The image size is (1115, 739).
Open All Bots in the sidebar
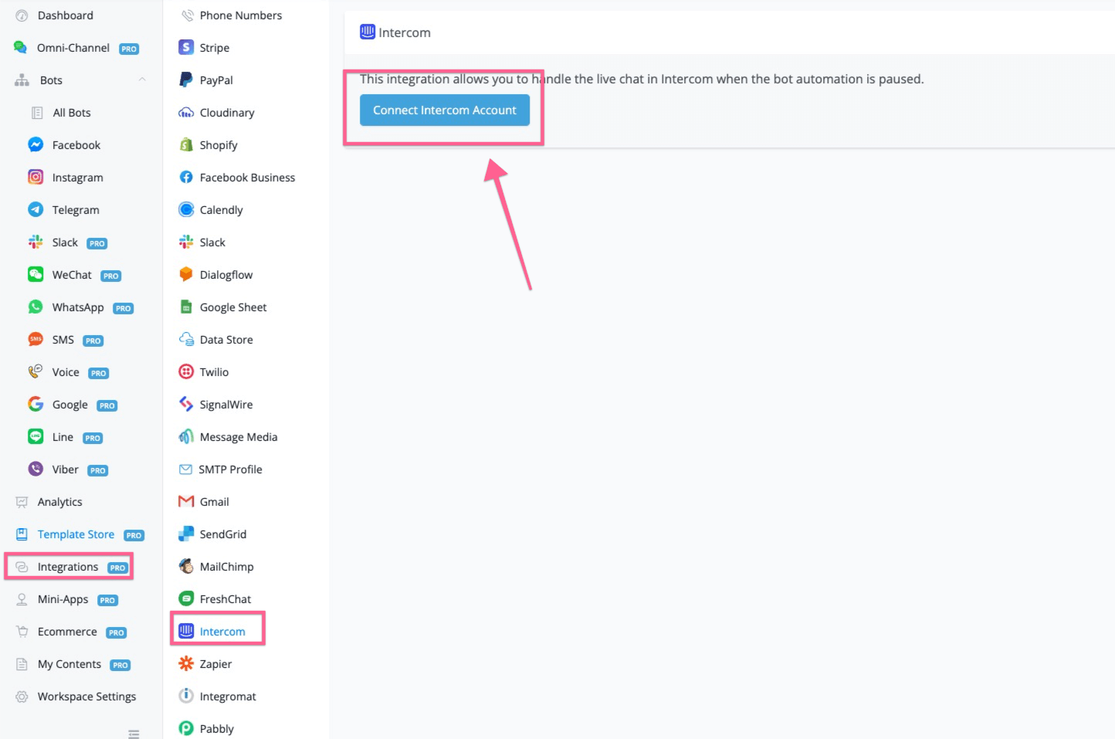pyautogui.click(x=72, y=113)
